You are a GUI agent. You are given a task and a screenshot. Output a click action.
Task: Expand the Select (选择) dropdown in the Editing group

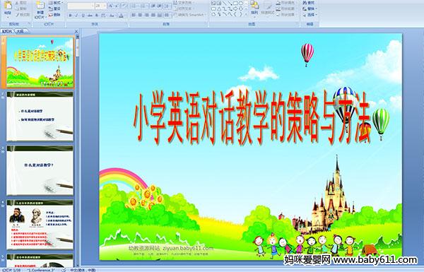316,14
